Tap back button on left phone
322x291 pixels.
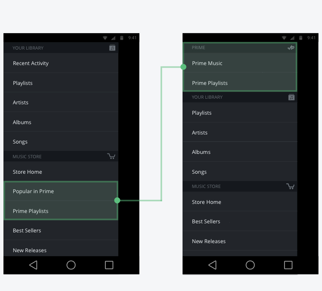coord(33,265)
